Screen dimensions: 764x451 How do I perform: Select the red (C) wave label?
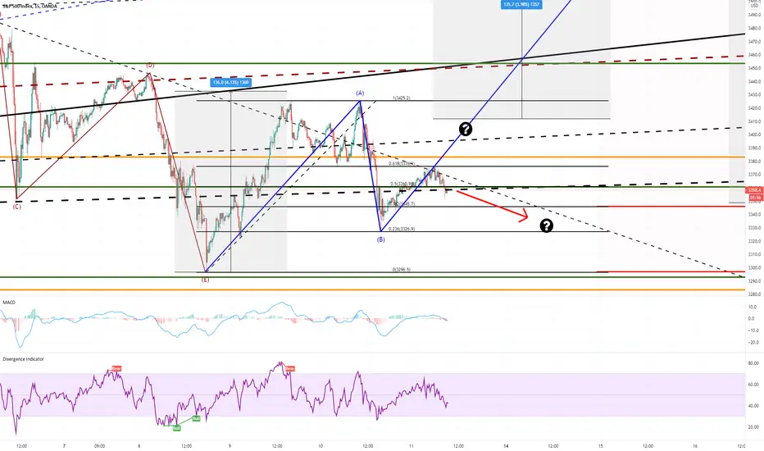coord(16,207)
